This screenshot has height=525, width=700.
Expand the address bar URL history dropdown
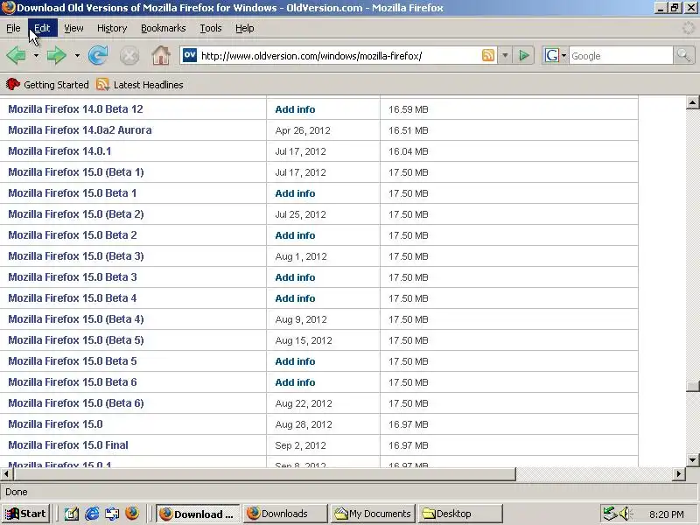[505, 56]
